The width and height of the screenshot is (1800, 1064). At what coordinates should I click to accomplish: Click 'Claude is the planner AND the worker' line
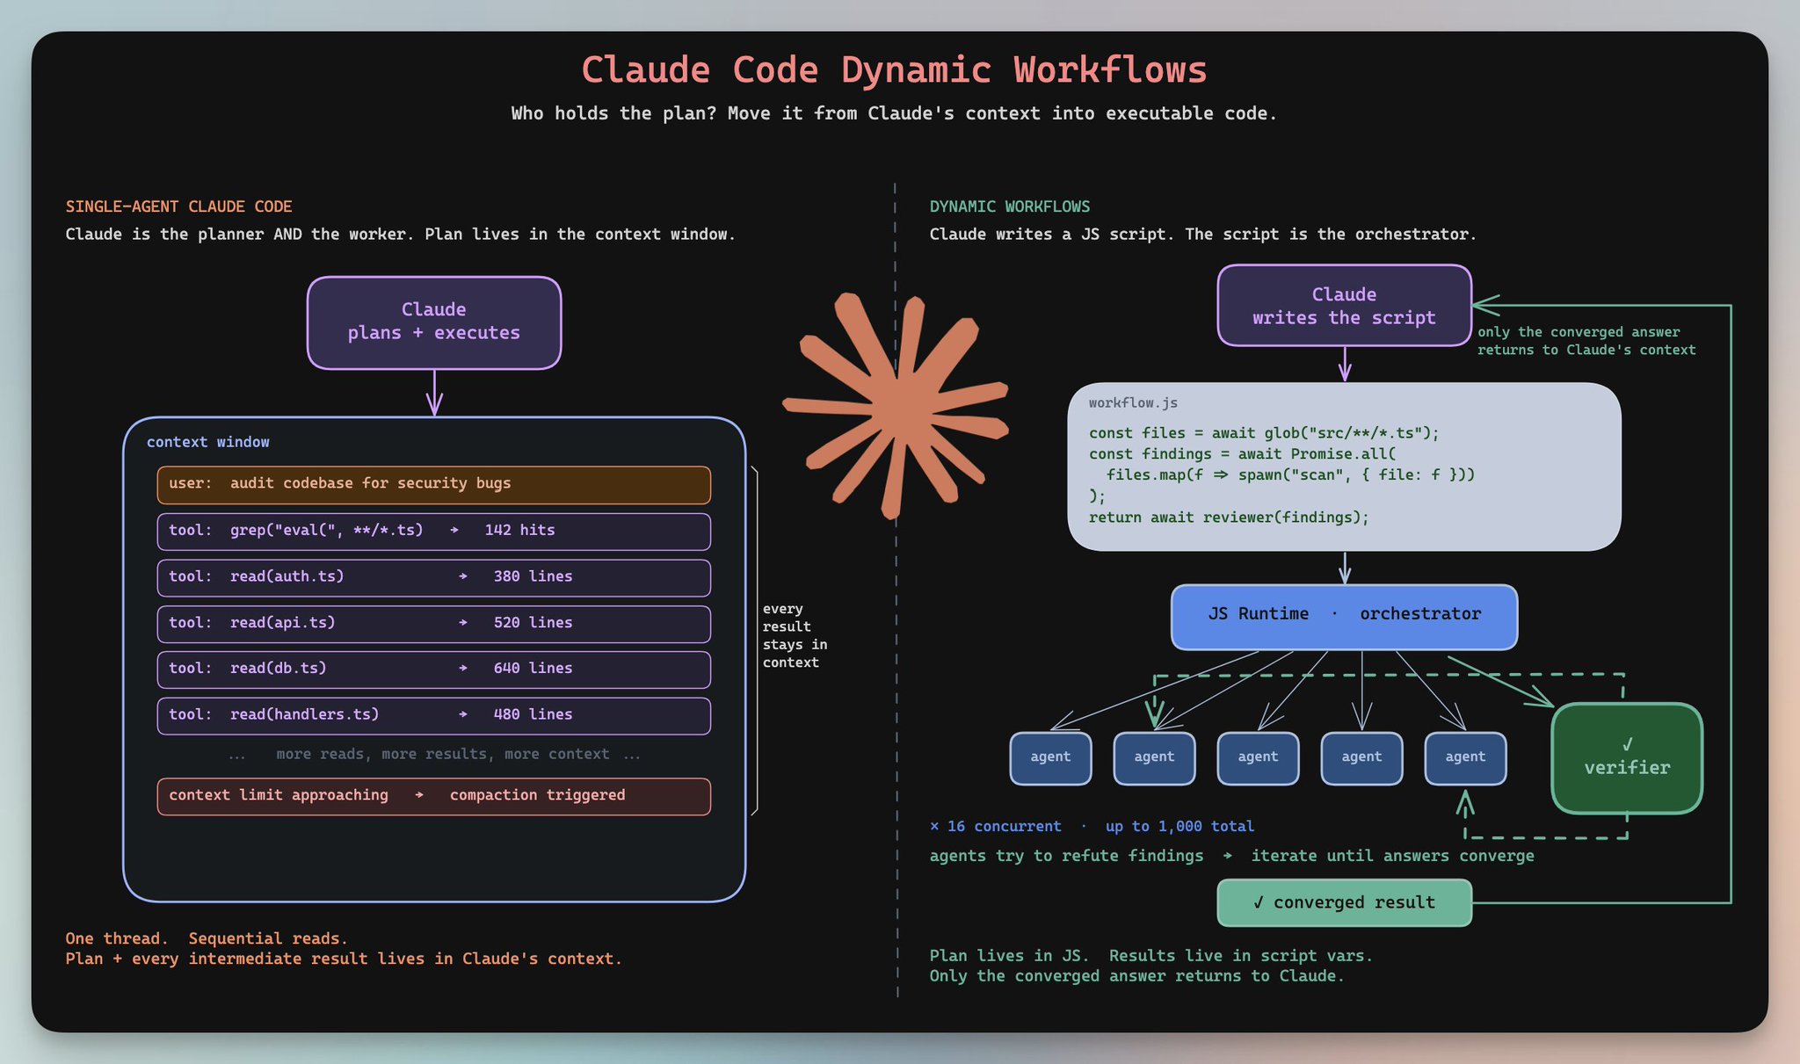tap(400, 235)
